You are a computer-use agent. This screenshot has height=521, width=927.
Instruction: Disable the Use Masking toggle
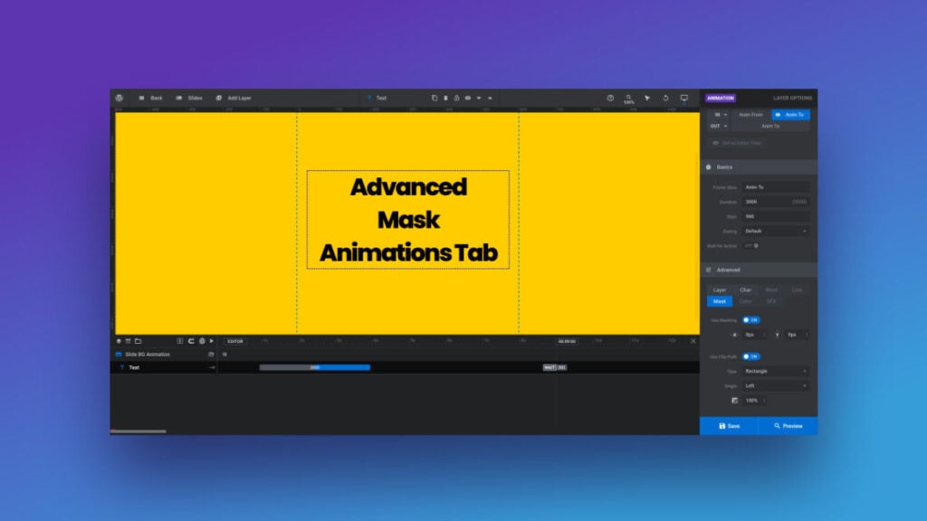pos(751,319)
